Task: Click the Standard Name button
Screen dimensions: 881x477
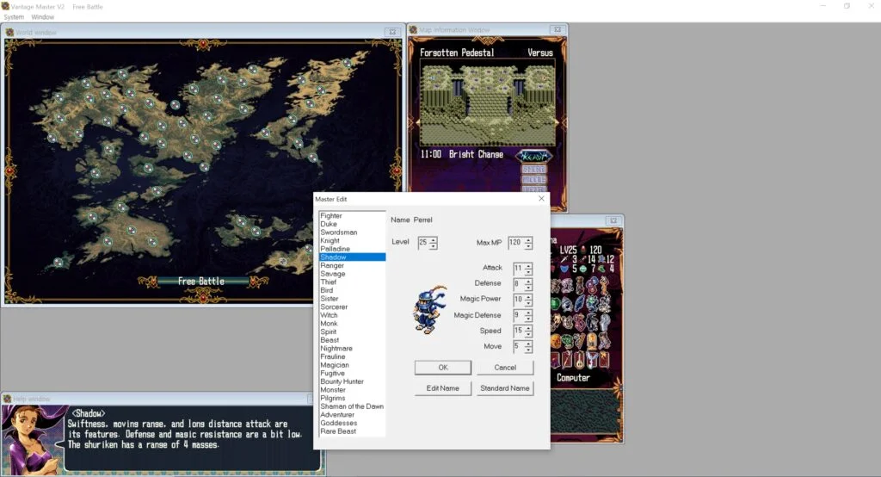Action: (505, 388)
